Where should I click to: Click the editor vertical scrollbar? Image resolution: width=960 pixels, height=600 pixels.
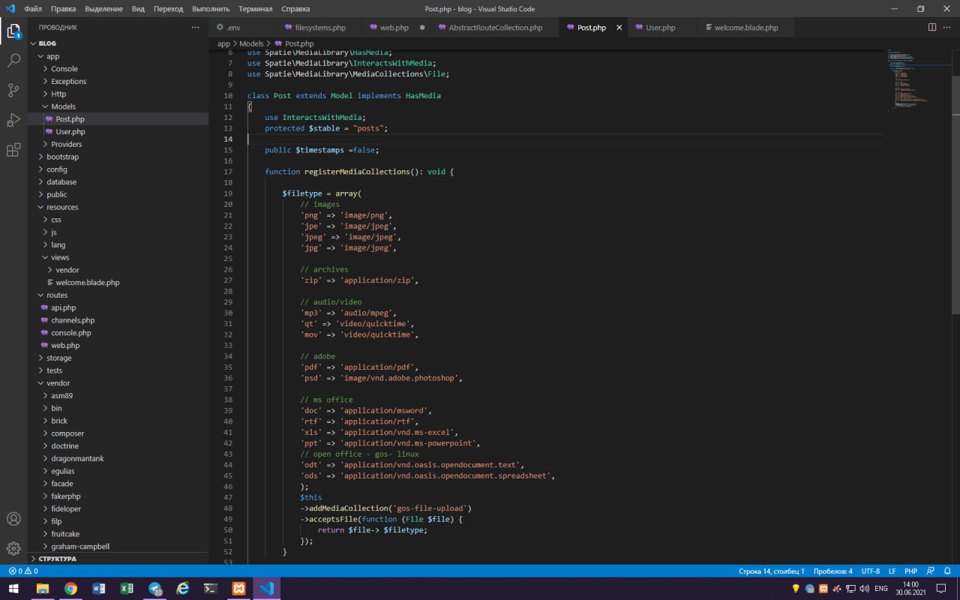coord(955,195)
